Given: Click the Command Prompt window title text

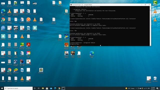Looking at the screenshot, I should 82,5.
